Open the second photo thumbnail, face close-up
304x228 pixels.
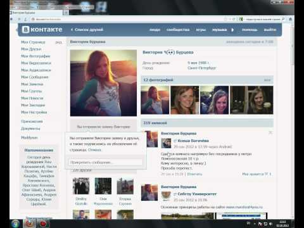(185, 100)
